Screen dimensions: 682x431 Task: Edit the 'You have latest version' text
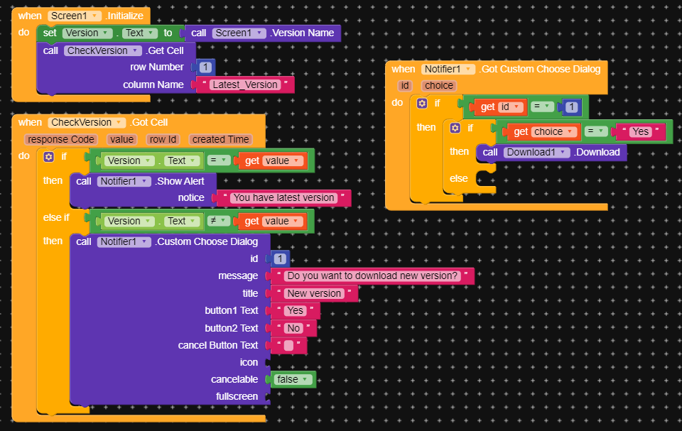click(x=283, y=197)
